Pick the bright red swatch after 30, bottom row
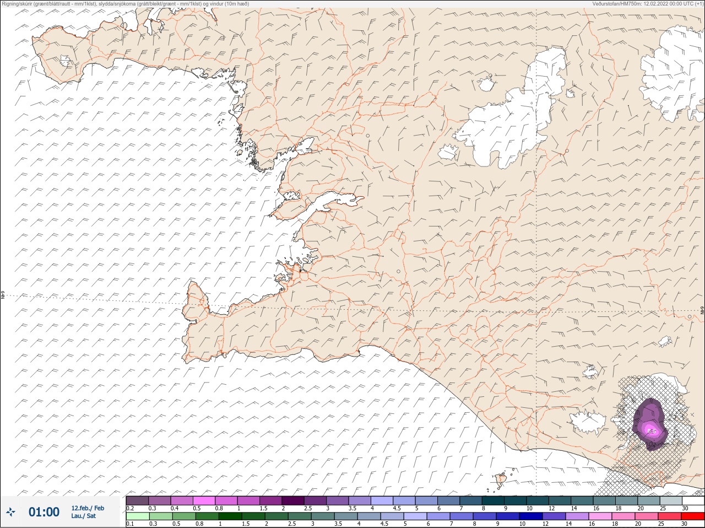Screen dimensions: 705x528 pos(693,516)
